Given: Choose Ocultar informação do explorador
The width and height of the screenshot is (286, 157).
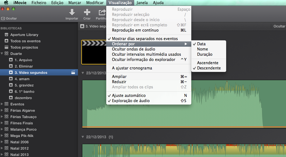Looking at the screenshot, I should (149, 60).
